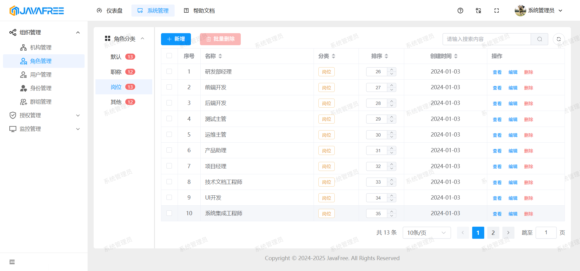
Task: Open 用户管理 in the sidebar
Action: point(41,75)
